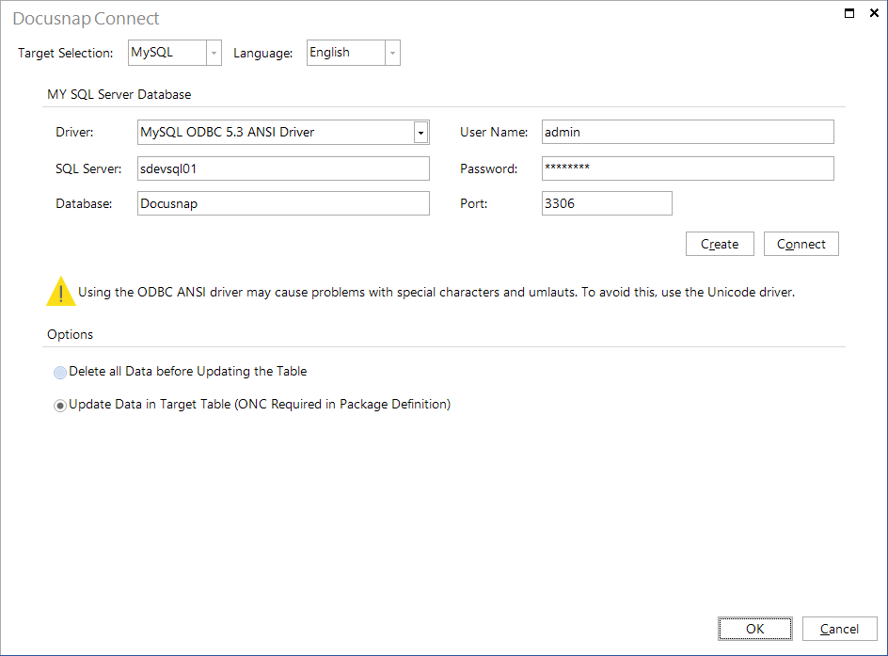Click the Database label
Image resolution: width=888 pixels, height=656 pixels.
pyautogui.click(x=84, y=203)
